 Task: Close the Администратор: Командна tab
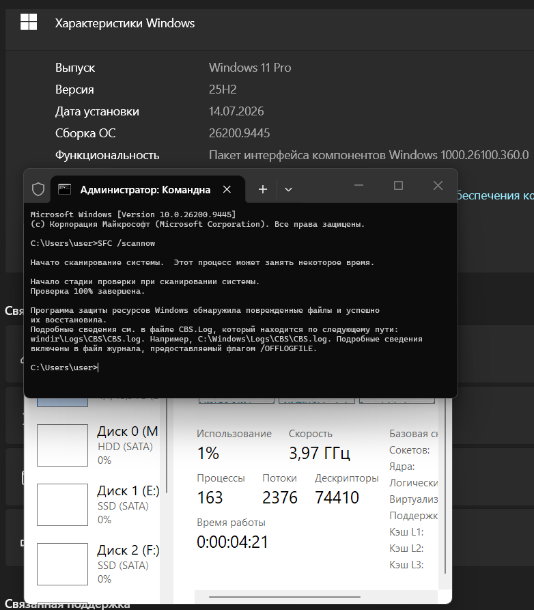click(x=227, y=189)
